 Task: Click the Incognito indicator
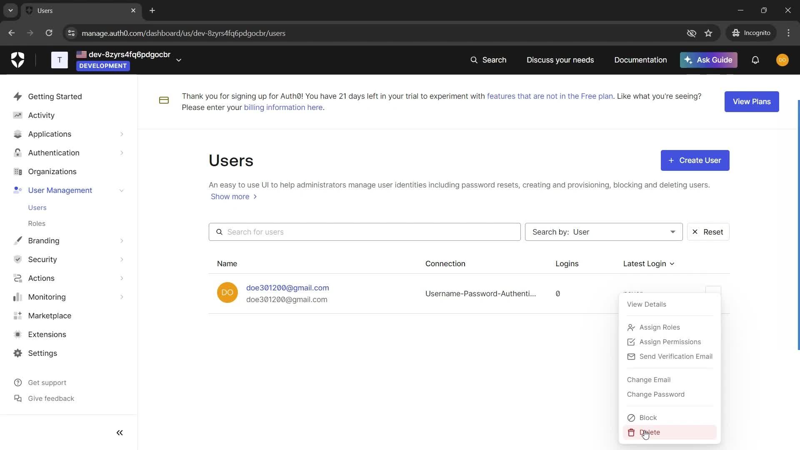coord(751,33)
